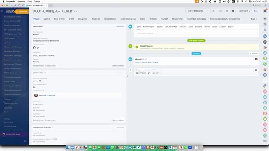Click the Евгений Кузнецов avatar photo

pos(36,96)
